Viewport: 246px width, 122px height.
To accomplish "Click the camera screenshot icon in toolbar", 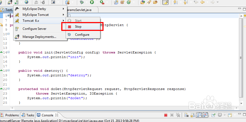I will [53, 2].
